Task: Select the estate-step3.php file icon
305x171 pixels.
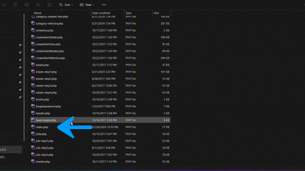Action: [33, 85]
